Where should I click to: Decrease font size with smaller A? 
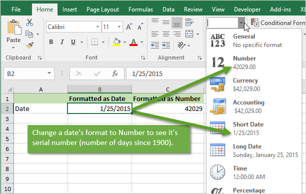pyautogui.click(x=140, y=26)
